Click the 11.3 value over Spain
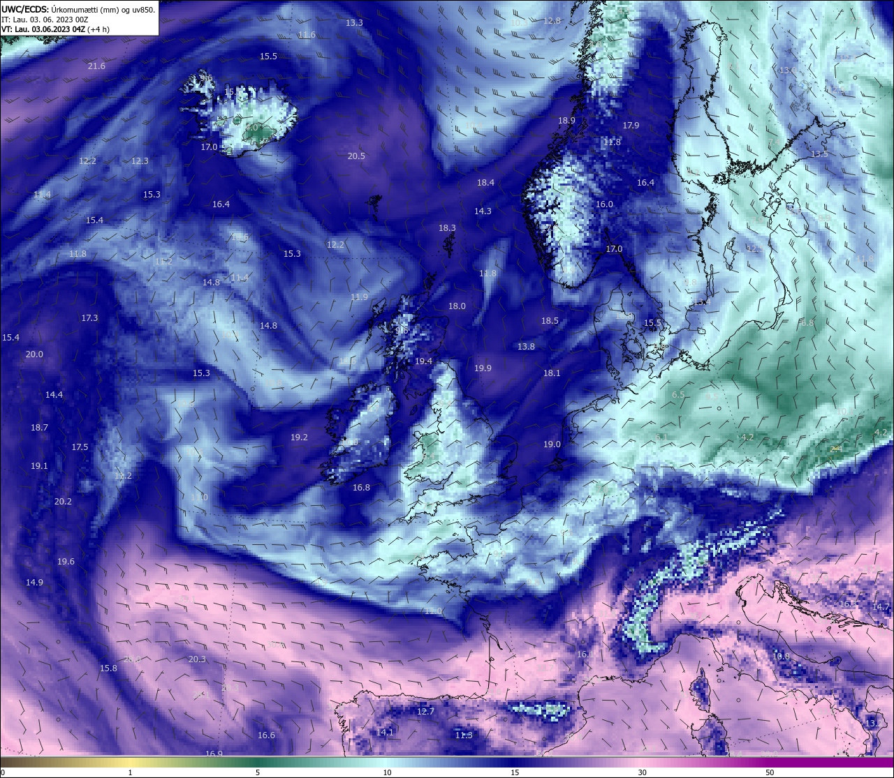Screen dimensions: 894x778 point(464,735)
